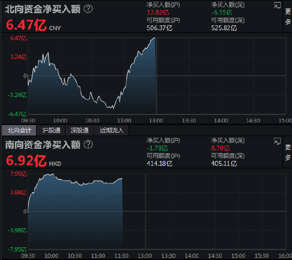The image size is (292, 260).
Task: Click the northbound total 6.47亿 value
Action: tap(26, 25)
